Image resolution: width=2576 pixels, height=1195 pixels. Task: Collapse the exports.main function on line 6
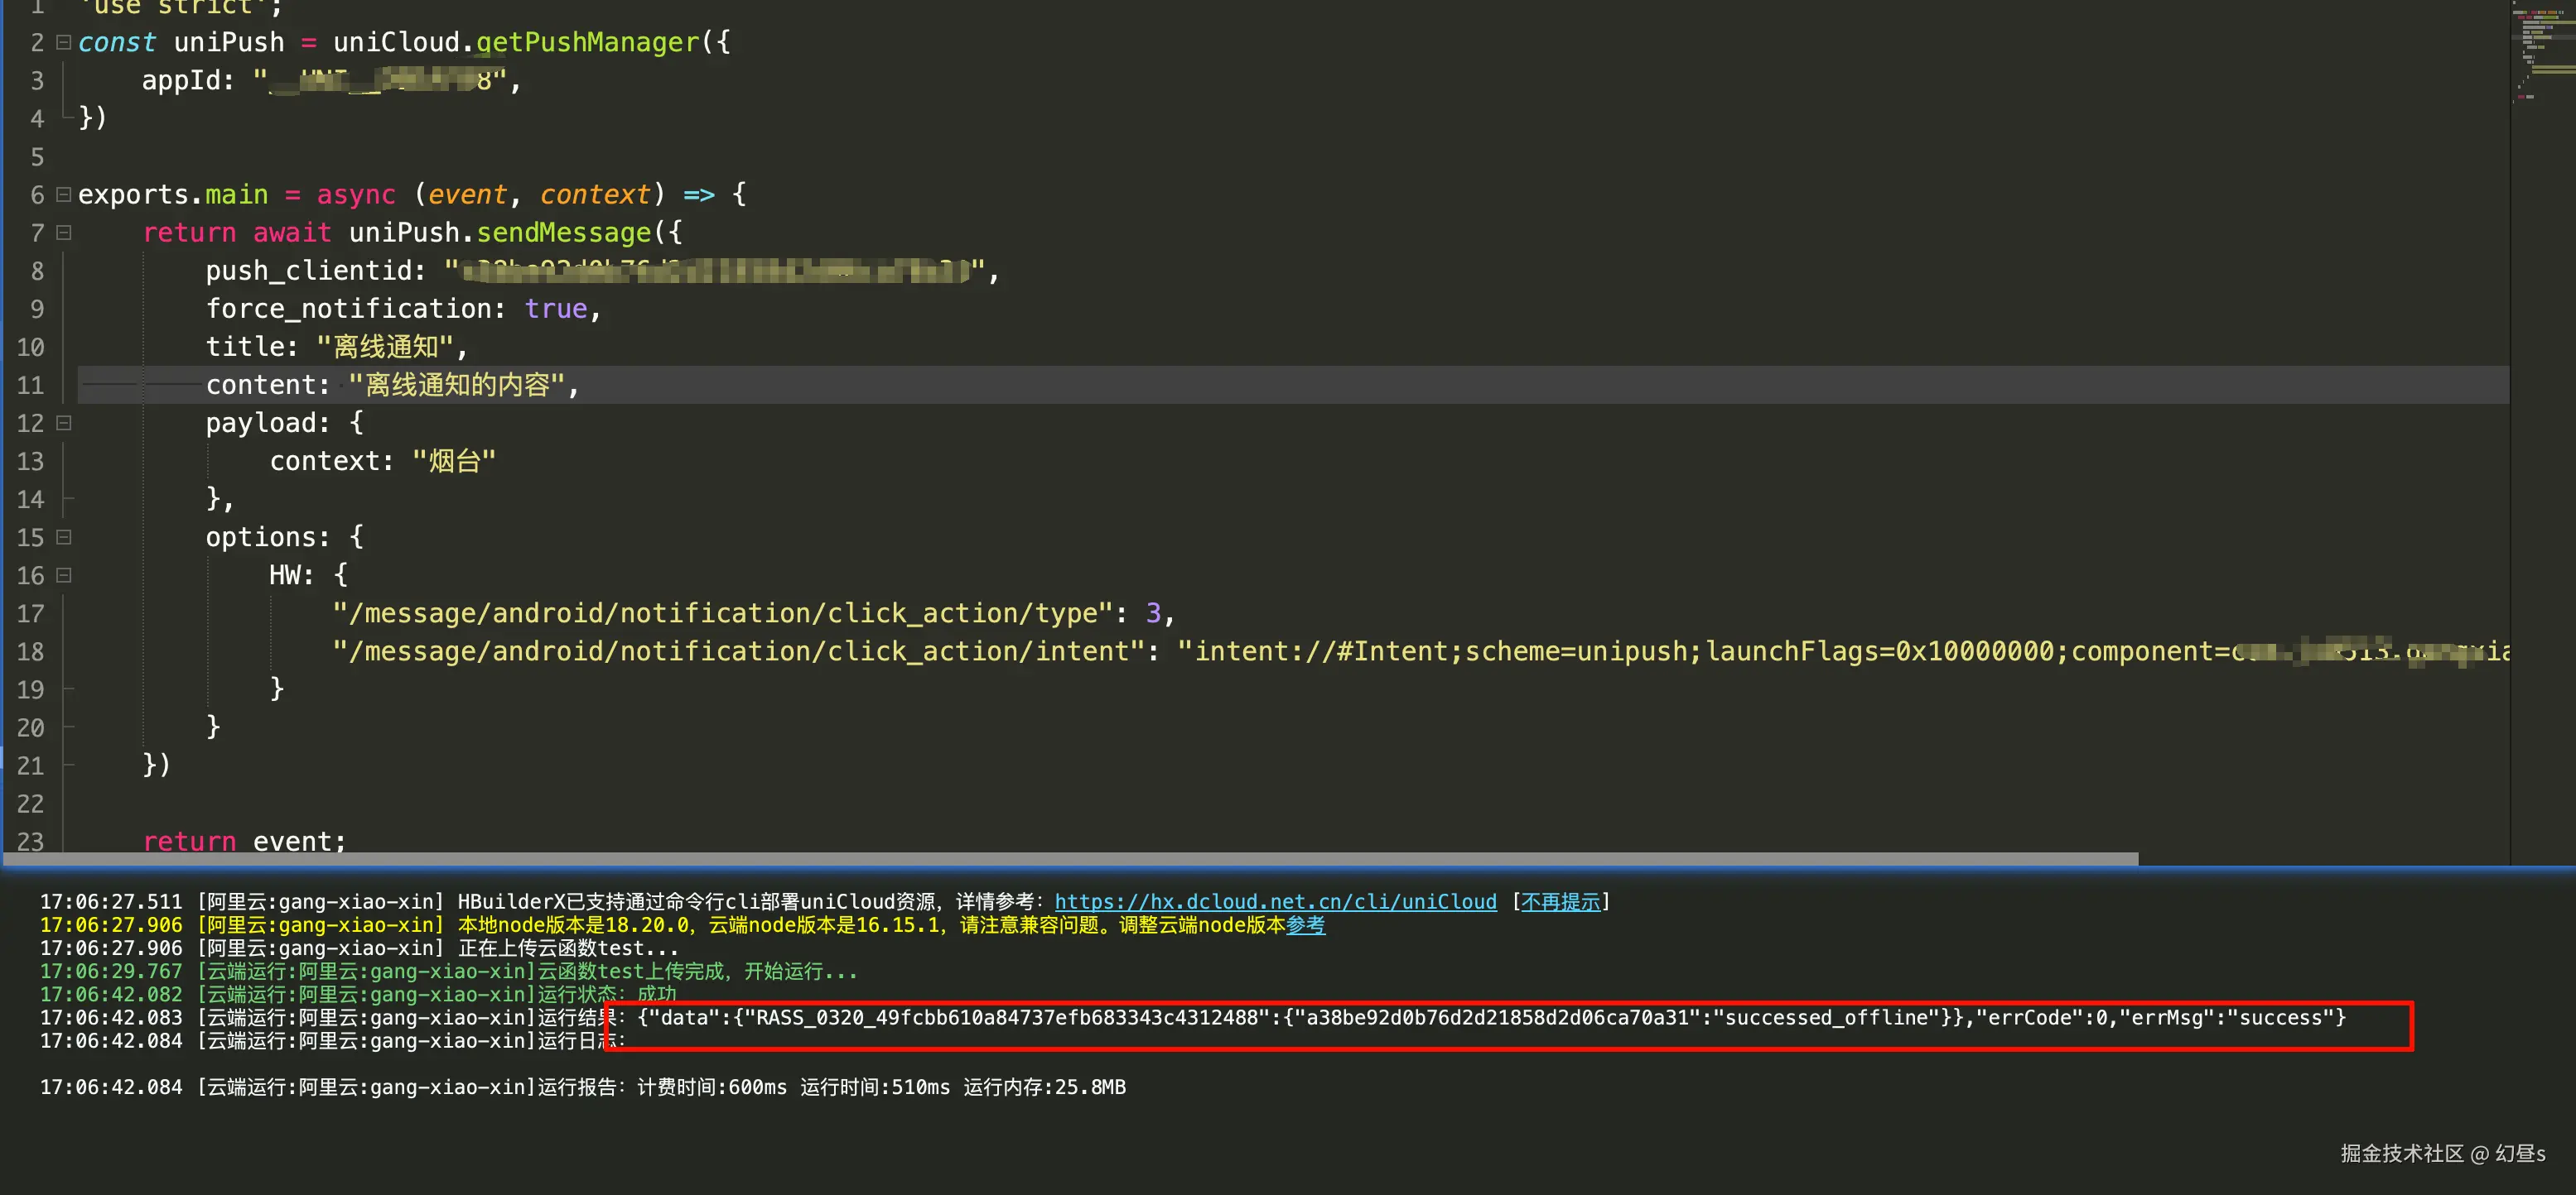pyautogui.click(x=63, y=194)
